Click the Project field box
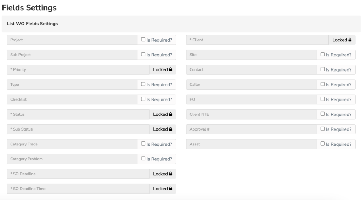This screenshot has height=200, width=362. pyautogui.click(x=72, y=40)
